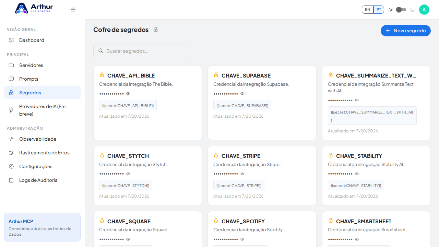439x247 pixels.
Task: Open Logs de Auditoria
Action: [x=42, y=180]
